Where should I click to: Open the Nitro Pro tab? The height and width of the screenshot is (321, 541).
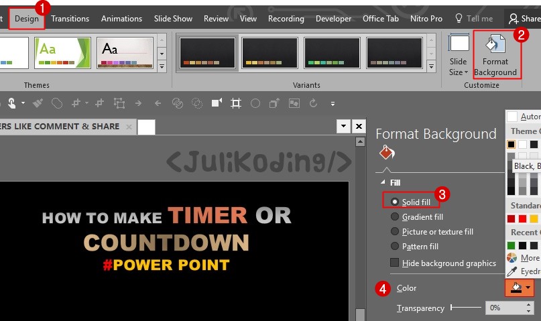pyautogui.click(x=426, y=19)
